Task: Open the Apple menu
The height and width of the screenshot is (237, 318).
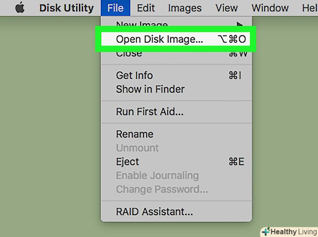Action: click(x=20, y=8)
